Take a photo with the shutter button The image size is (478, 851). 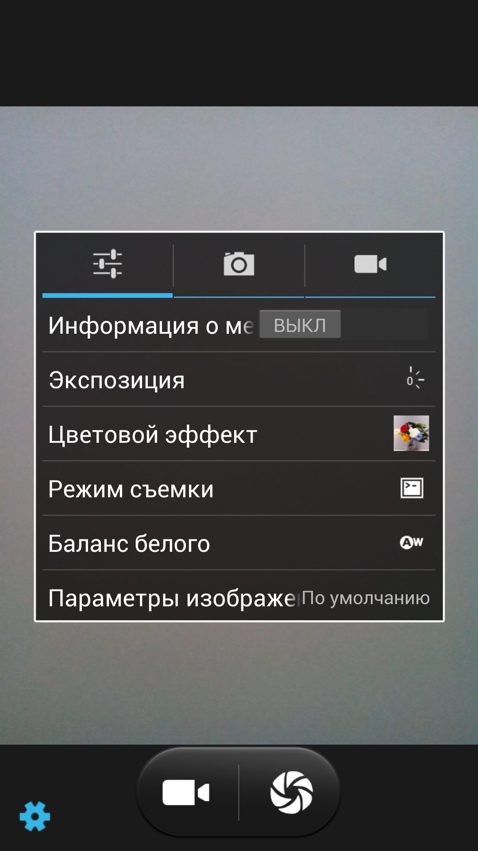pyautogui.click(x=292, y=792)
